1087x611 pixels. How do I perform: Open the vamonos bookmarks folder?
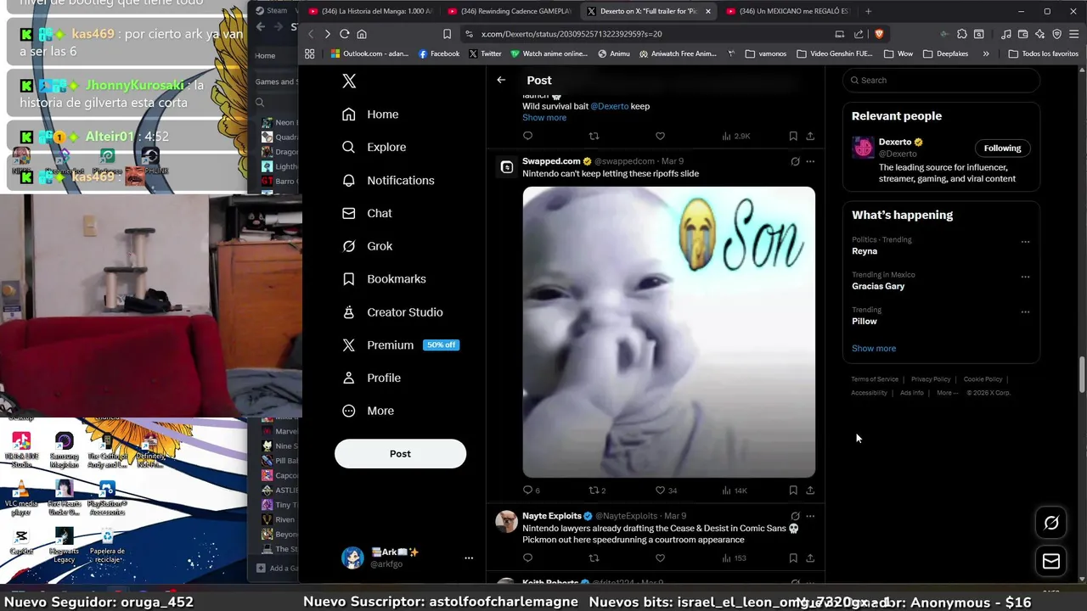[766, 53]
